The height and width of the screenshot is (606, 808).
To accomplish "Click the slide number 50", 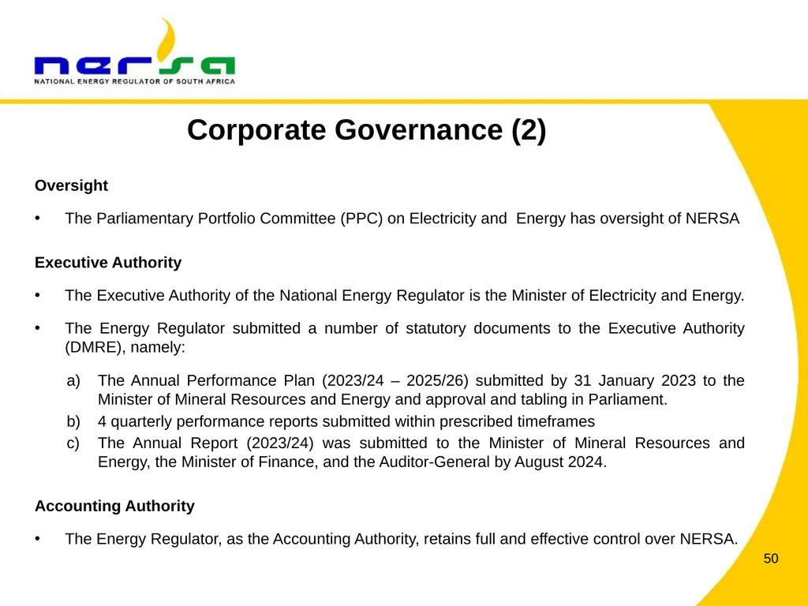I will (x=771, y=559).
